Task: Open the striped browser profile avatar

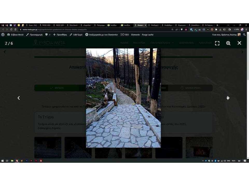Action: tap(242, 29)
